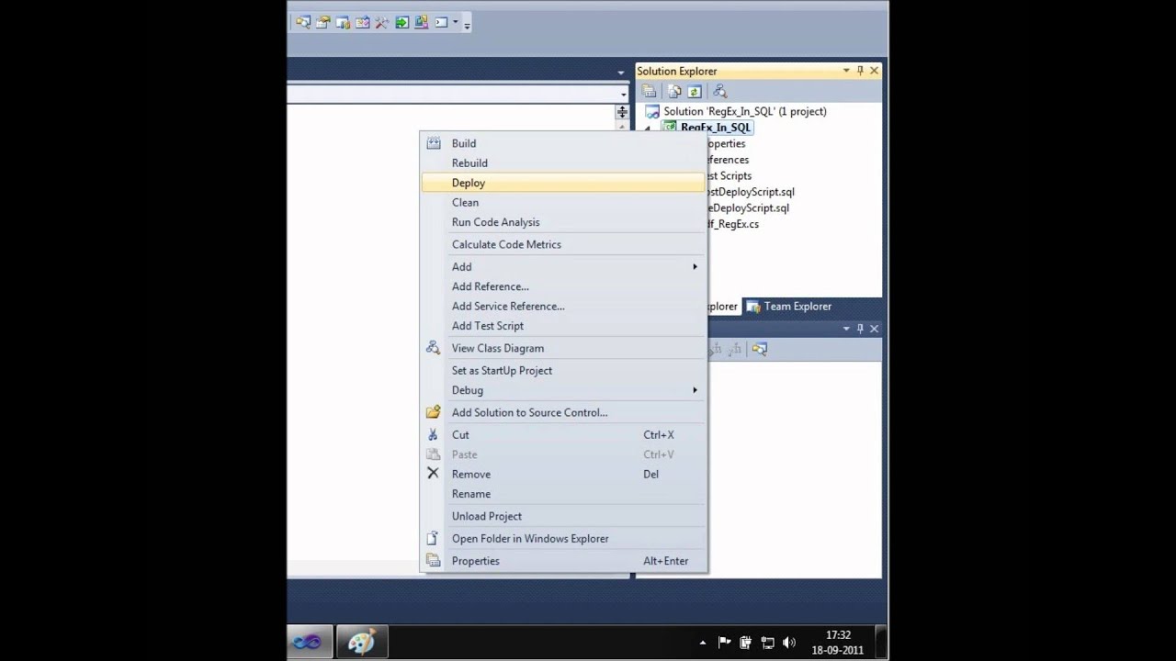
Task: Select View Class Diagram menu entry
Action: coord(562,348)
